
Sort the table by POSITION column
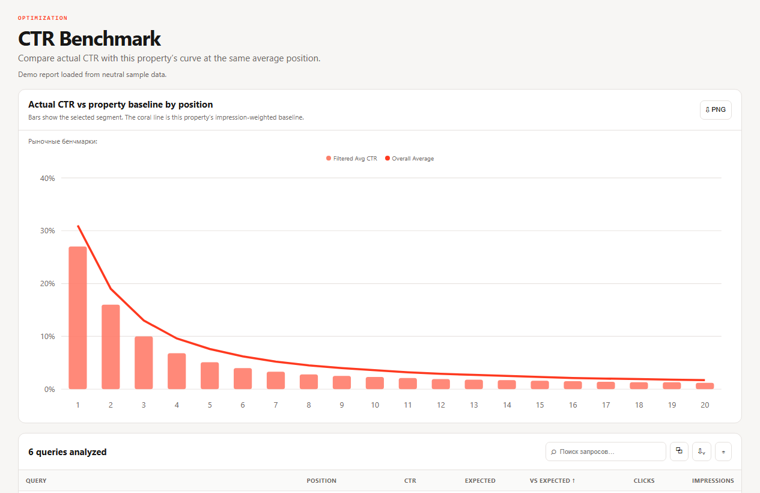click(x=321, y=481)
